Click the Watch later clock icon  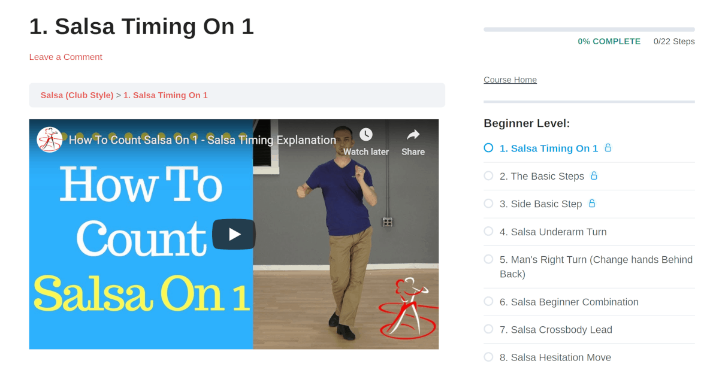365,134
